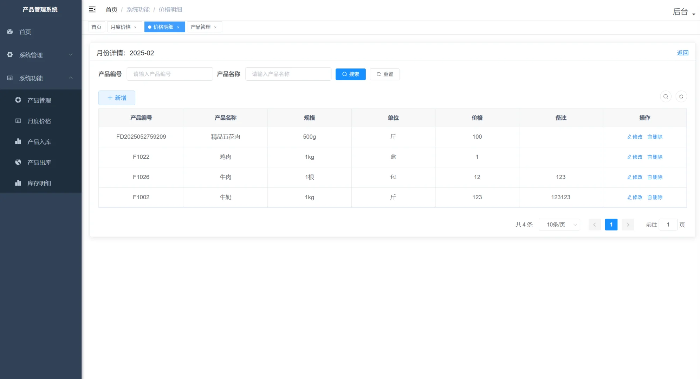
Task: Click the 返回 link
Action: click(682, 53)
